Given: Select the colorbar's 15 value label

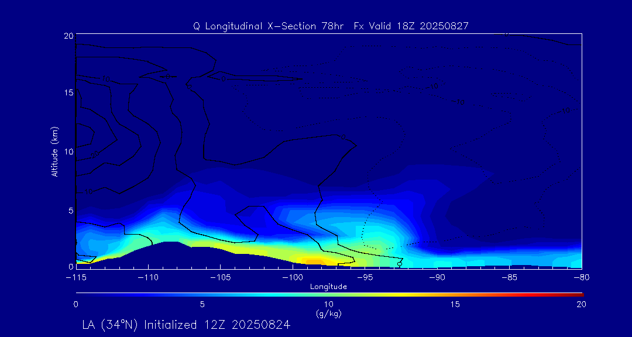Looking at the screenshot, I should [x=455, y=304].
